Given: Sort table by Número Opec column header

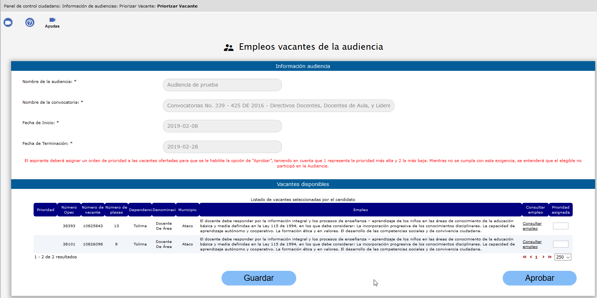Looking at the screenshot, I should click(69, 210).
